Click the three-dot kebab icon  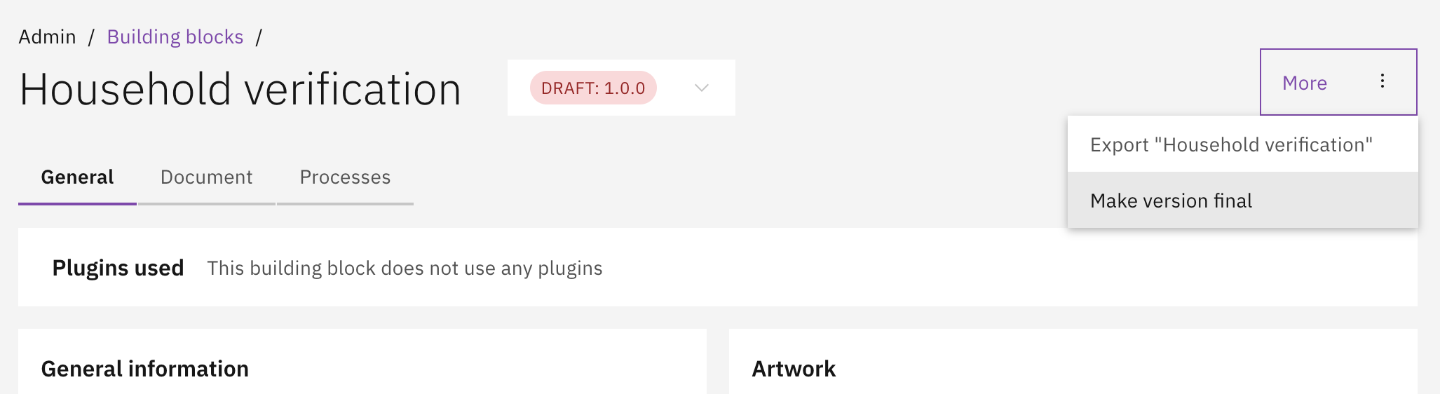pyautogui.click(x=1382, y=81)
